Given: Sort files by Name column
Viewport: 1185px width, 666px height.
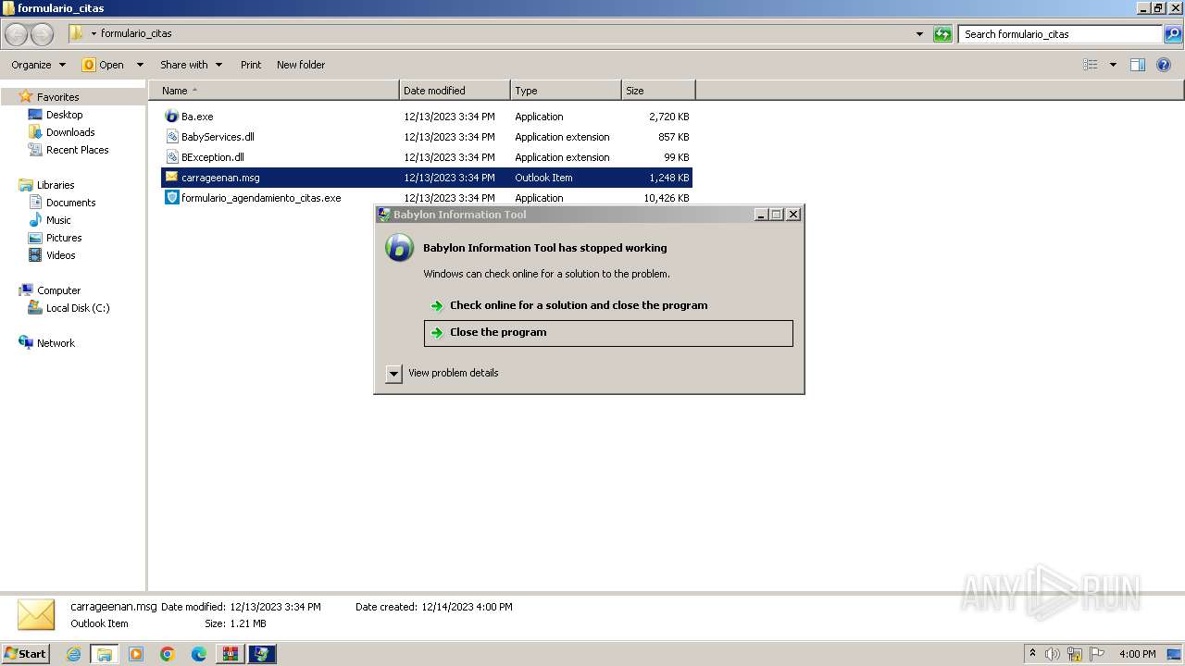Looking at the screenshot, I should tap(274, 91).
